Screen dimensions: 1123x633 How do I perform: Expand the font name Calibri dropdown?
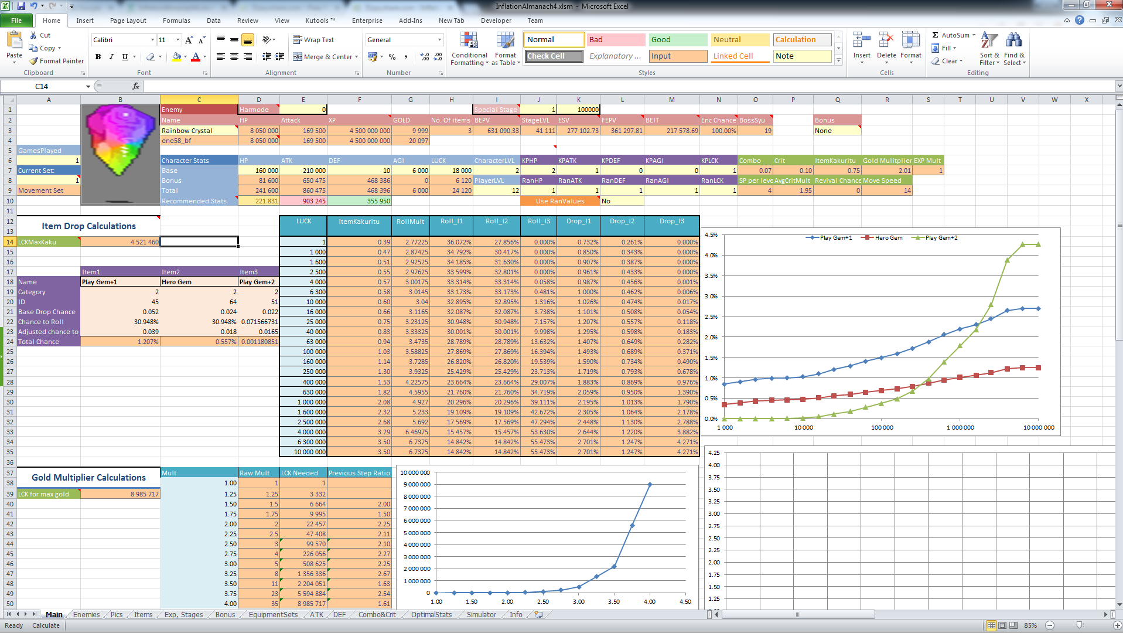click(x=152, y=40)
